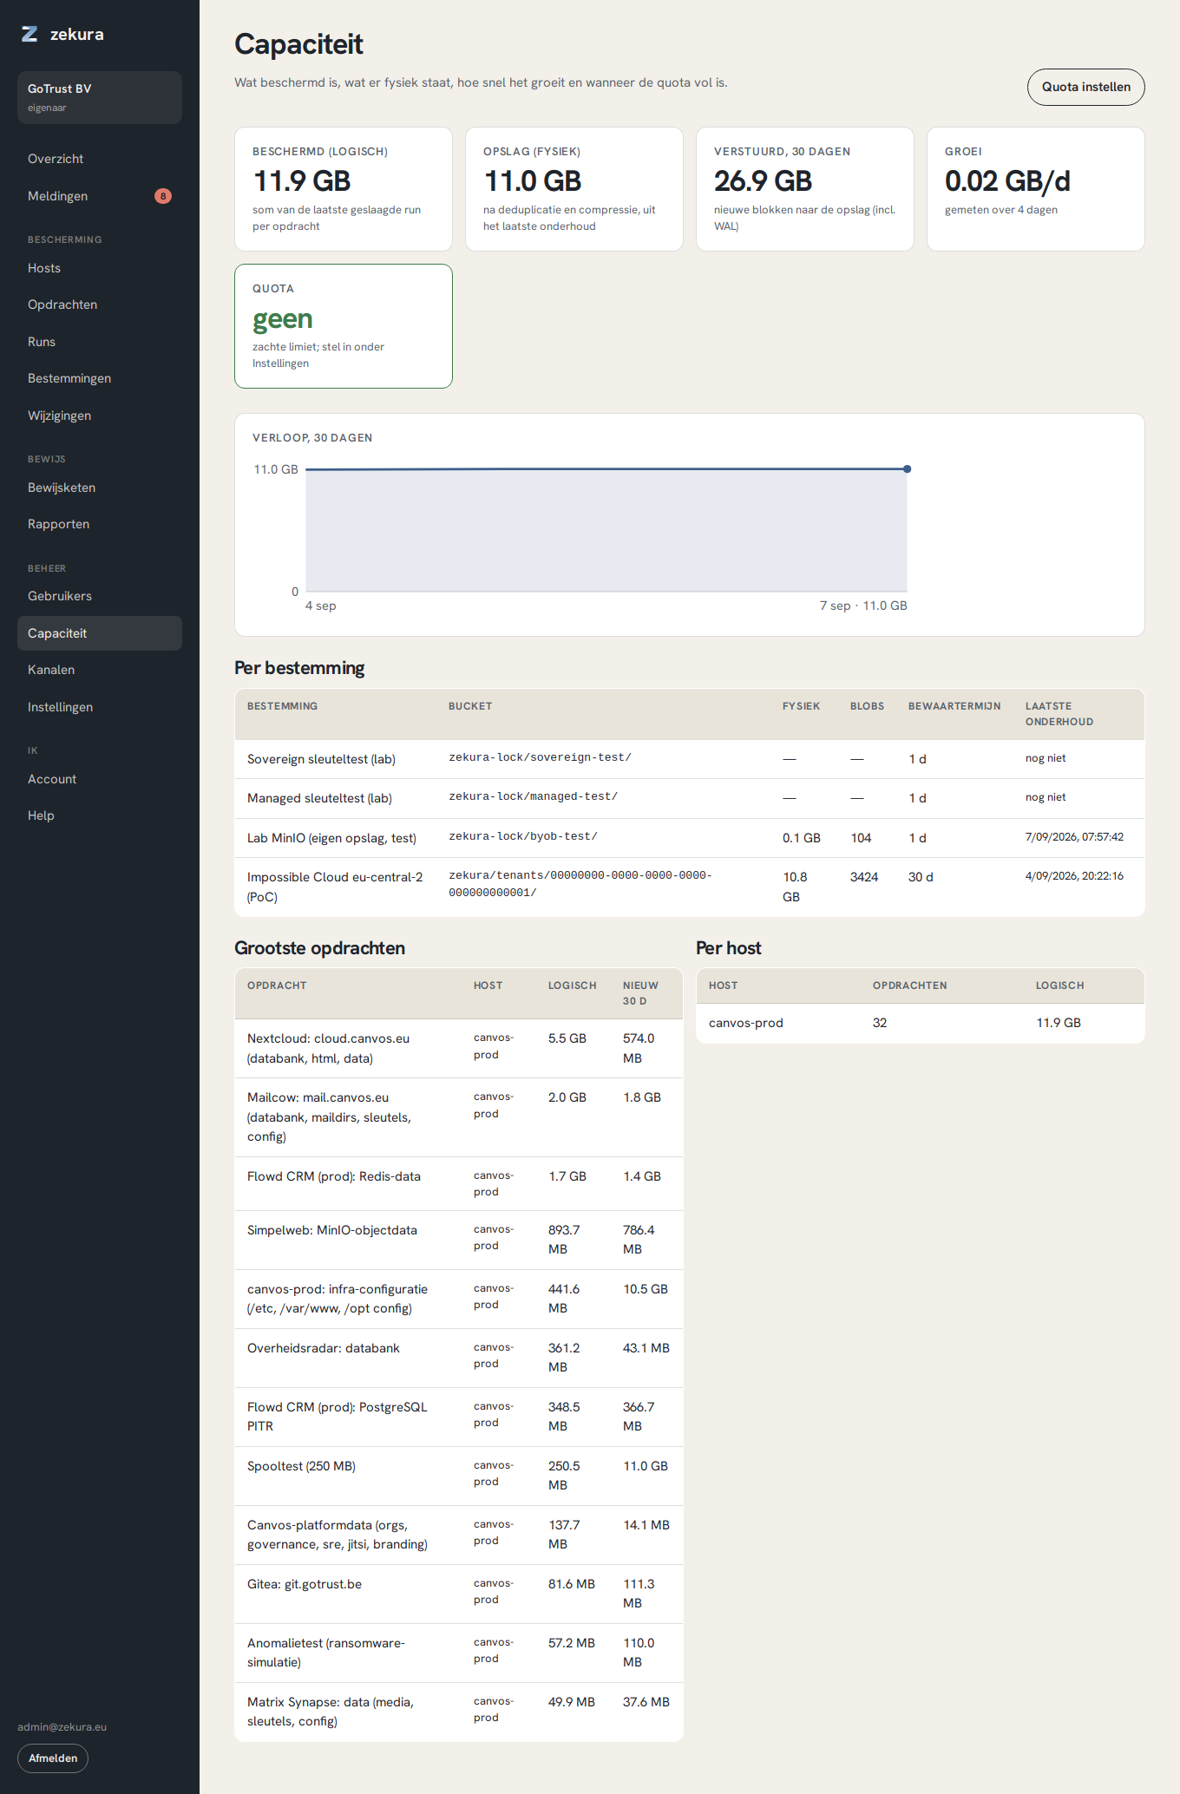Go to Instellingen page

tap(100, 707)
